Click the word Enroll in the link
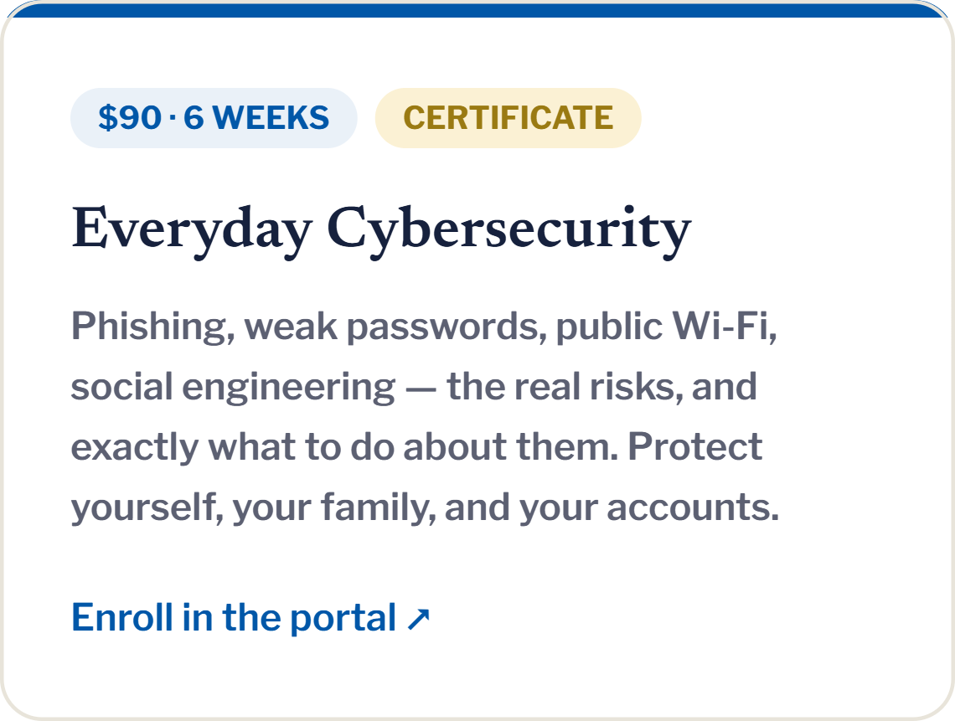The image size is (955, 721). (x=122, y=617)
